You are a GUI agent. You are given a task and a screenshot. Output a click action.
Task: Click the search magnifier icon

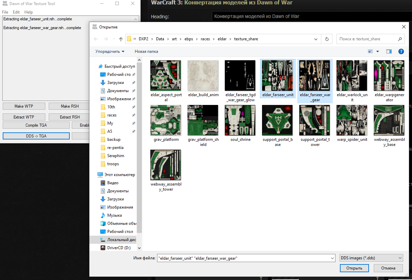point(400,39)
